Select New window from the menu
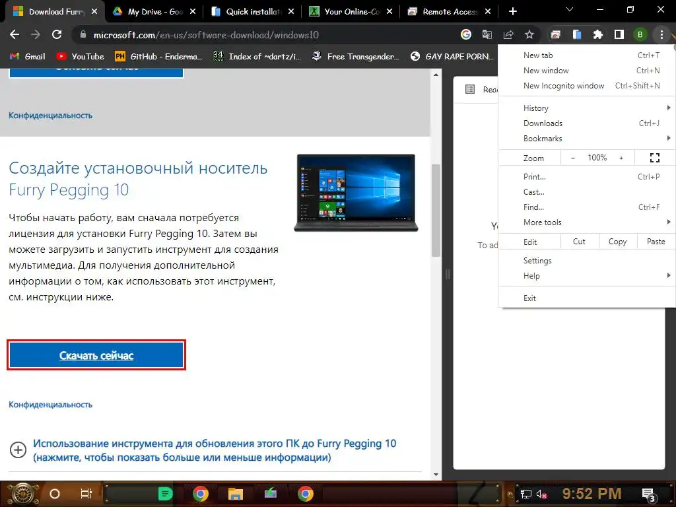The image size is (676, 507). click(x=587, y=70)
